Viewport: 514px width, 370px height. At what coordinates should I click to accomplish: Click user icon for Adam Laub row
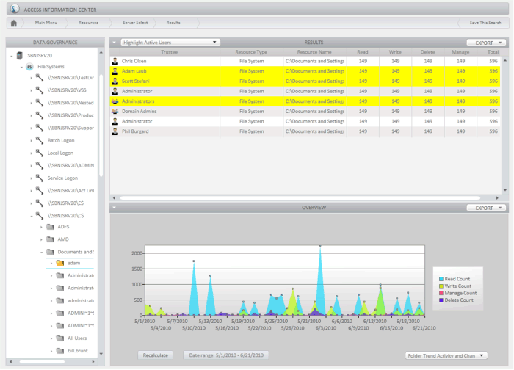pyautogui.click(x=115, y=71)
